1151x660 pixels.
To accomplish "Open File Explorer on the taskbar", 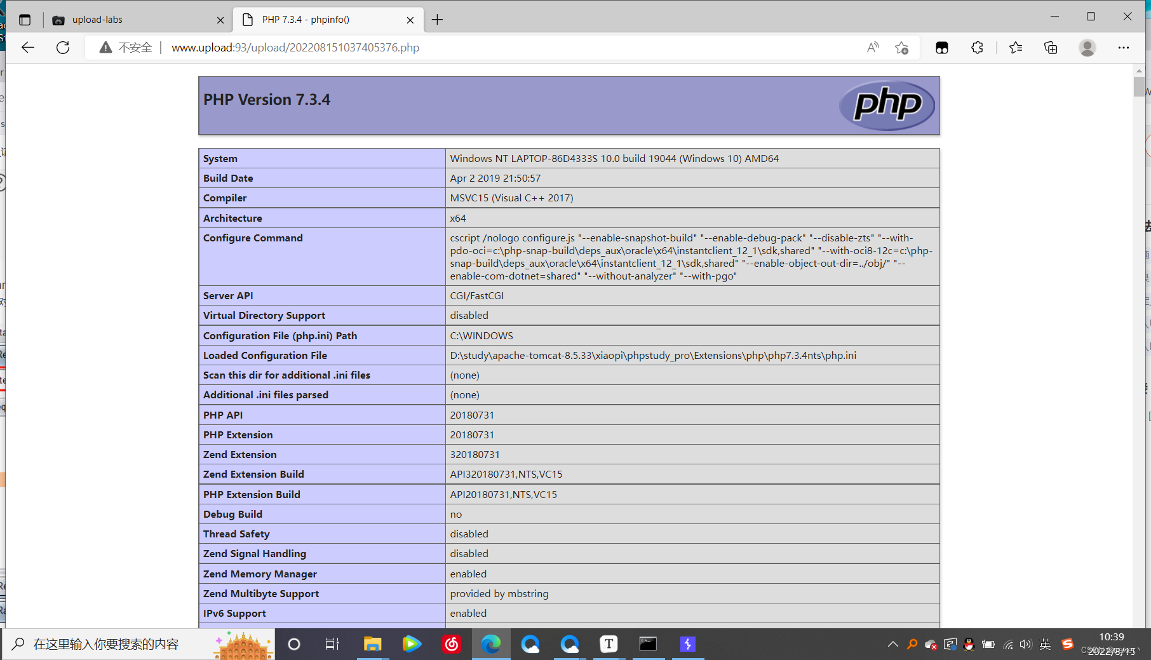I will [372, 644].
